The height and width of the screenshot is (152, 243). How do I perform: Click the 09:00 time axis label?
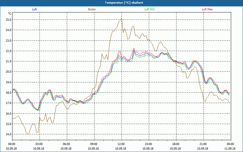click(94, 144)
